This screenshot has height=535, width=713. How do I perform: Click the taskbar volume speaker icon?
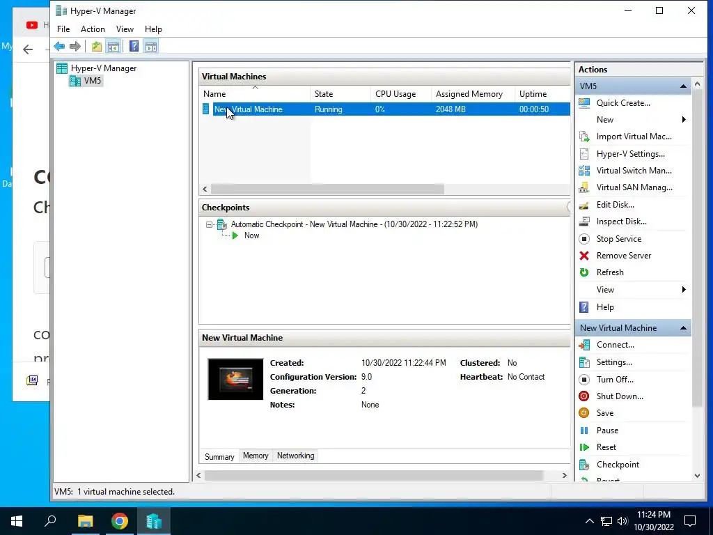tap(622, 521)
